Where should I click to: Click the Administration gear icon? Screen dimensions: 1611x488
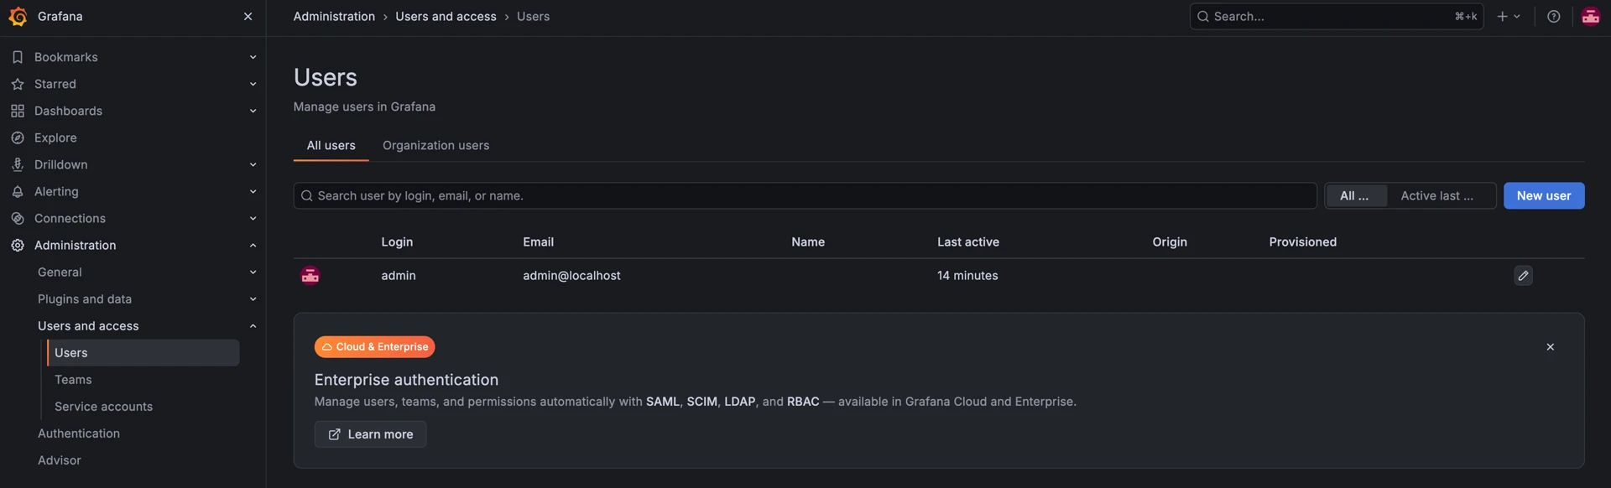[18, 245]
